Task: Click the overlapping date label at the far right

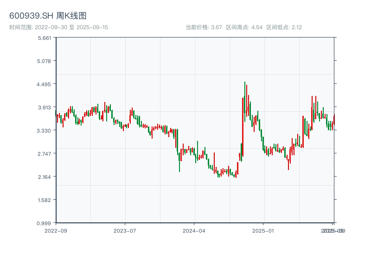Action: pos(333,230)
